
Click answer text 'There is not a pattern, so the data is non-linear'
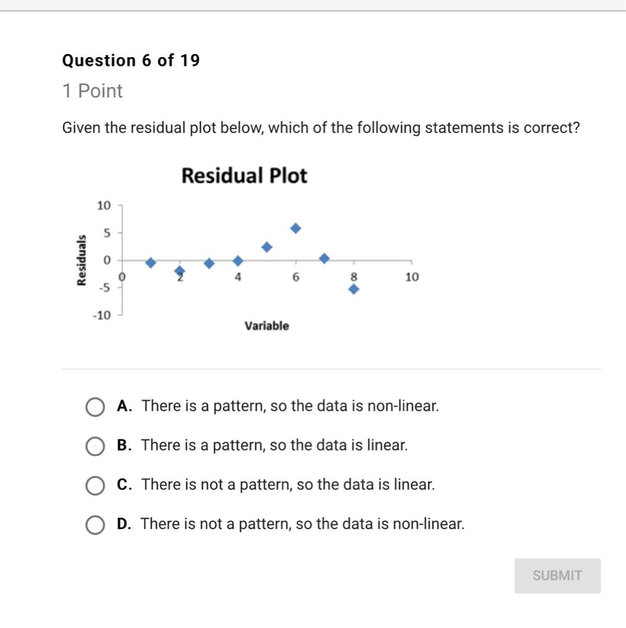coord(303,523)
